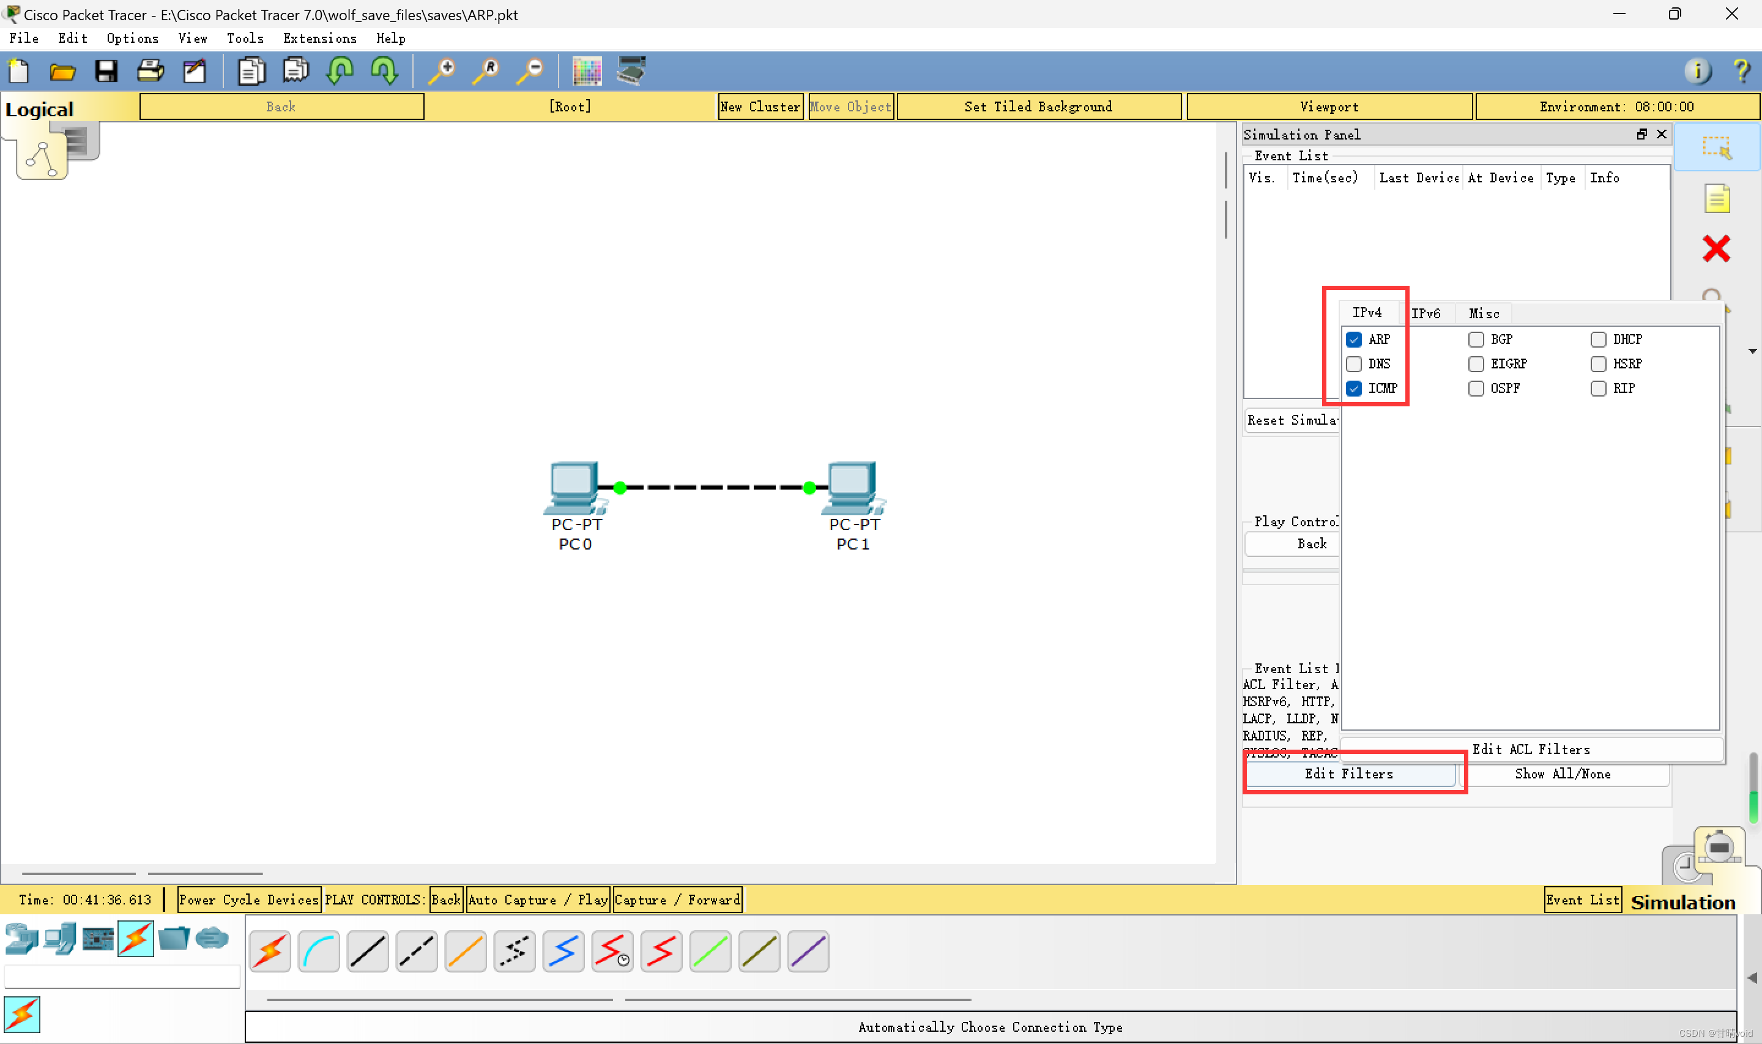Viewport: 1762px width, 1044px height.
Task: Open the File menu
Action: point(24,38)
